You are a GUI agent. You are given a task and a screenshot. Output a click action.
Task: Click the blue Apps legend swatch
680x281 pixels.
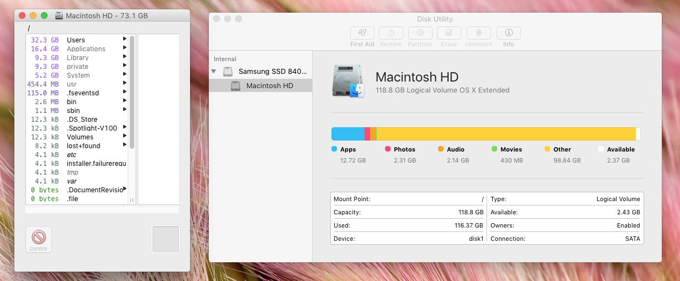(x=334, y=149)
